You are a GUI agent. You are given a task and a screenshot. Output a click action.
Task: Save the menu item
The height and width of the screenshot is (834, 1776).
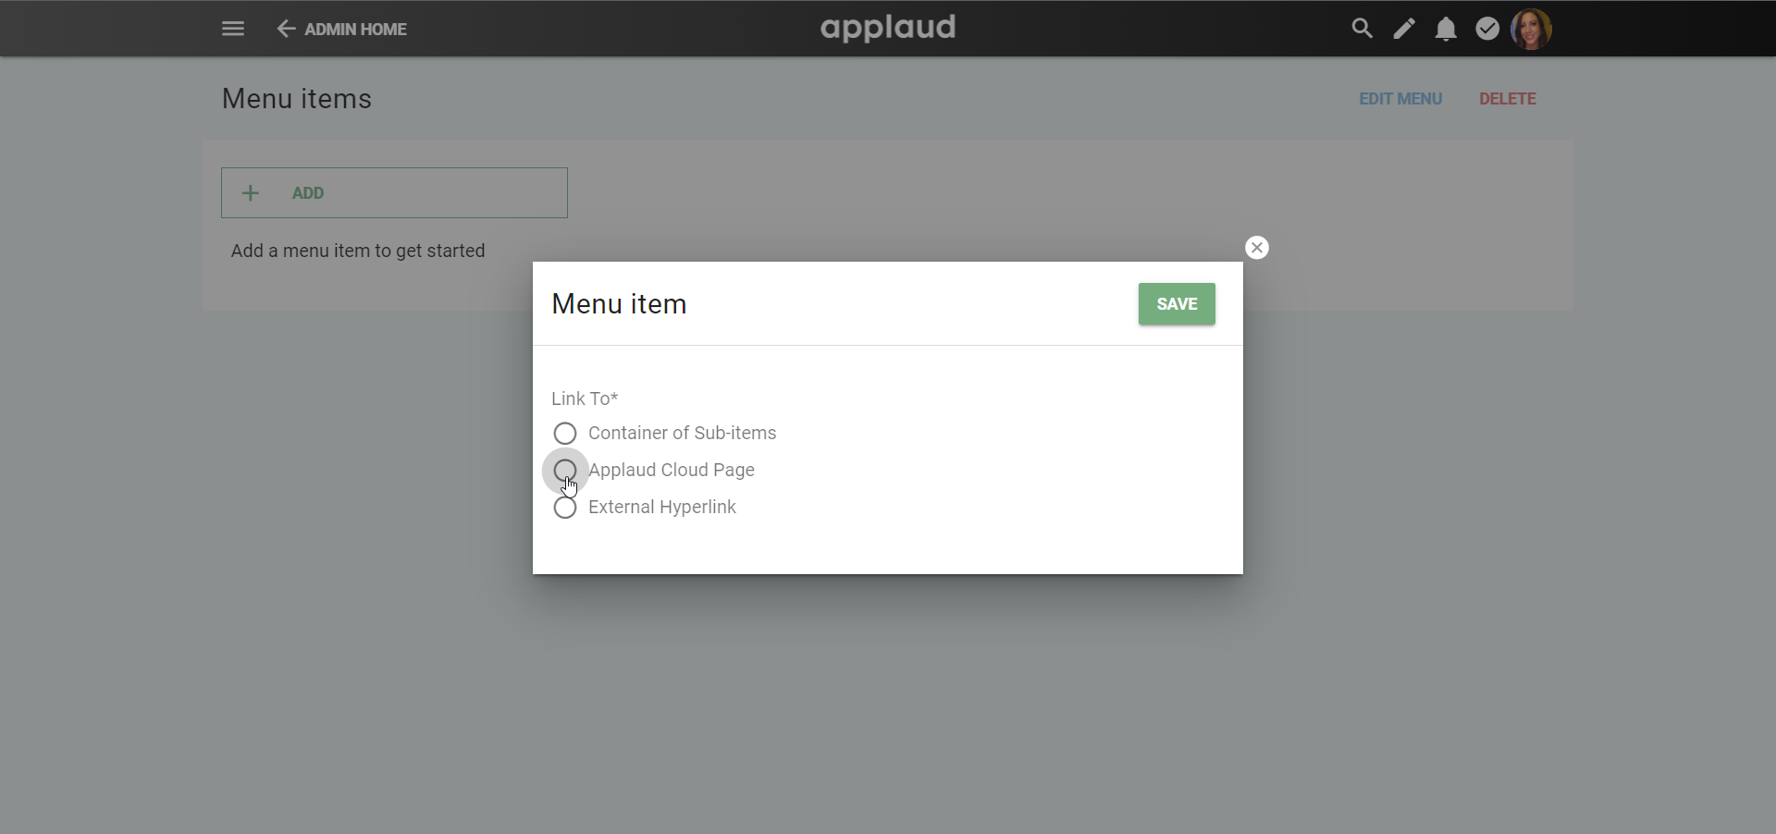coord(1177,304)
